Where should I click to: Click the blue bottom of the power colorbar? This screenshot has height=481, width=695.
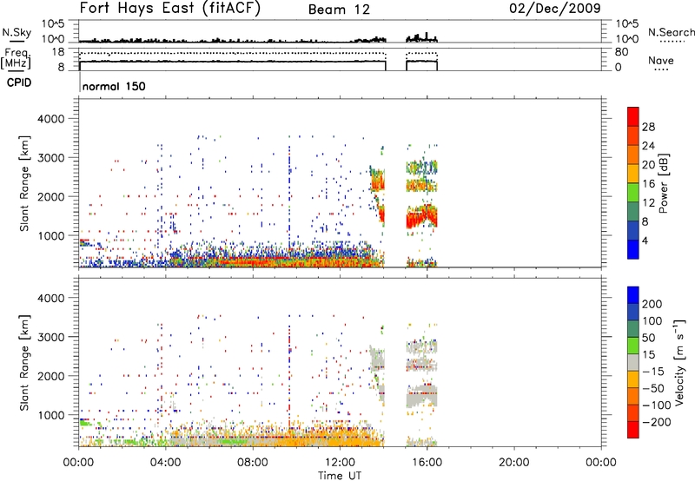tap(633, 249)
